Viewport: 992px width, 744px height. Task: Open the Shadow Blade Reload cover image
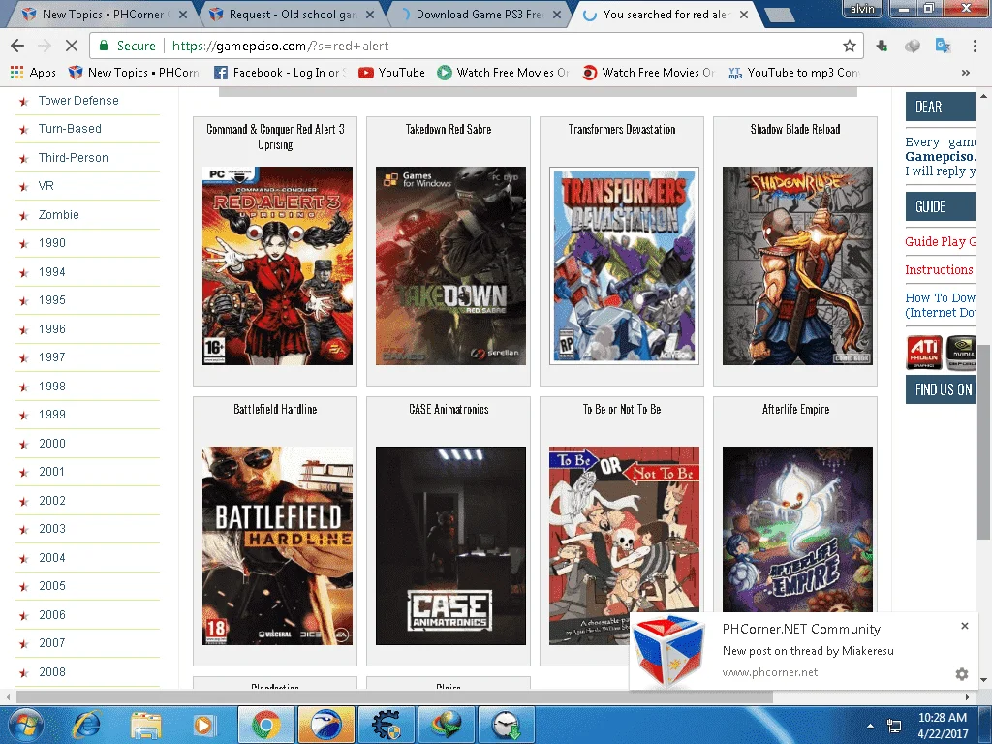(797, 265)
